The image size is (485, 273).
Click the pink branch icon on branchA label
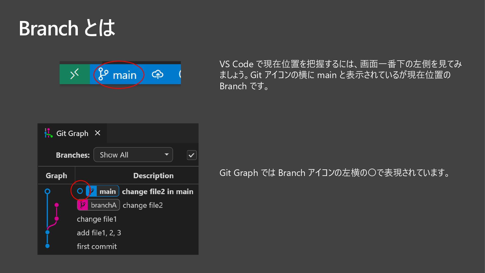point(83,205)
